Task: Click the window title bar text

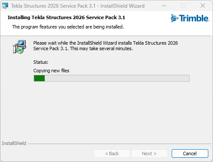Action: tap(78, 6)
